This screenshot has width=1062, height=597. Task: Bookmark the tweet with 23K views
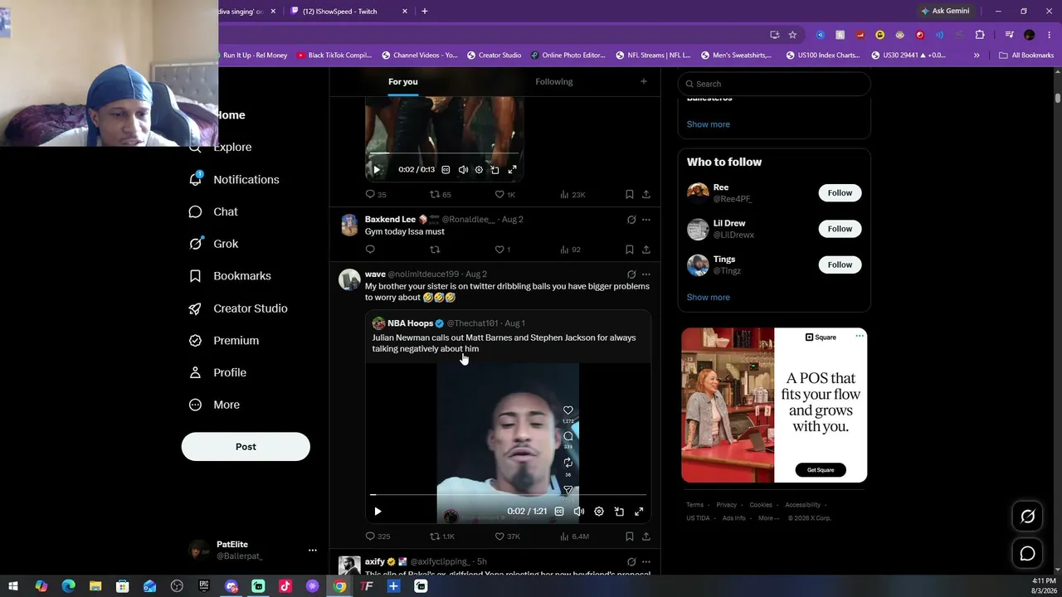tap(630, 195)
